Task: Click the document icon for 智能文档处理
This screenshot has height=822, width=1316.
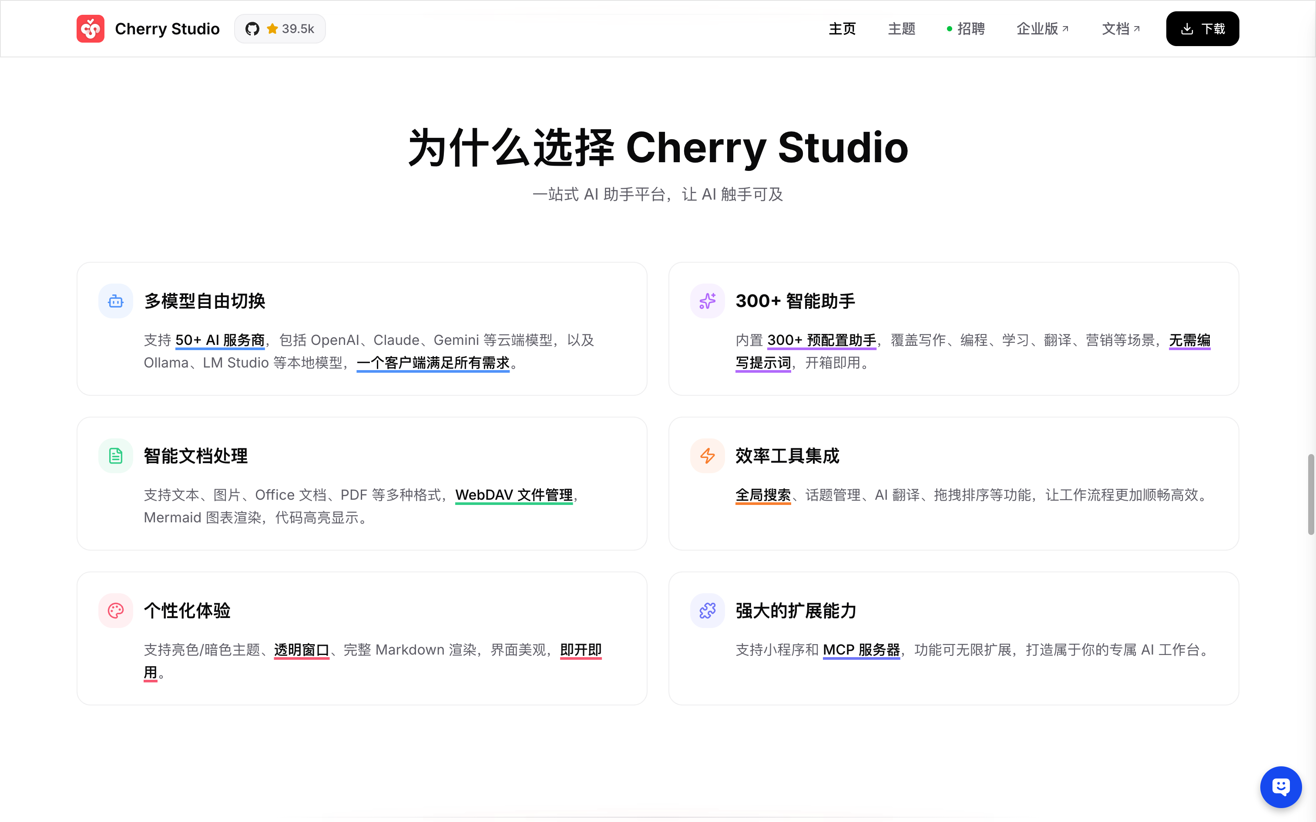Action: click(116, 456)
